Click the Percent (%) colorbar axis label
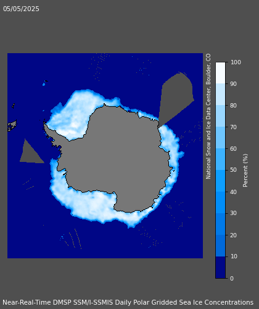This screenshot has height=309, width=259. [245, 171]
